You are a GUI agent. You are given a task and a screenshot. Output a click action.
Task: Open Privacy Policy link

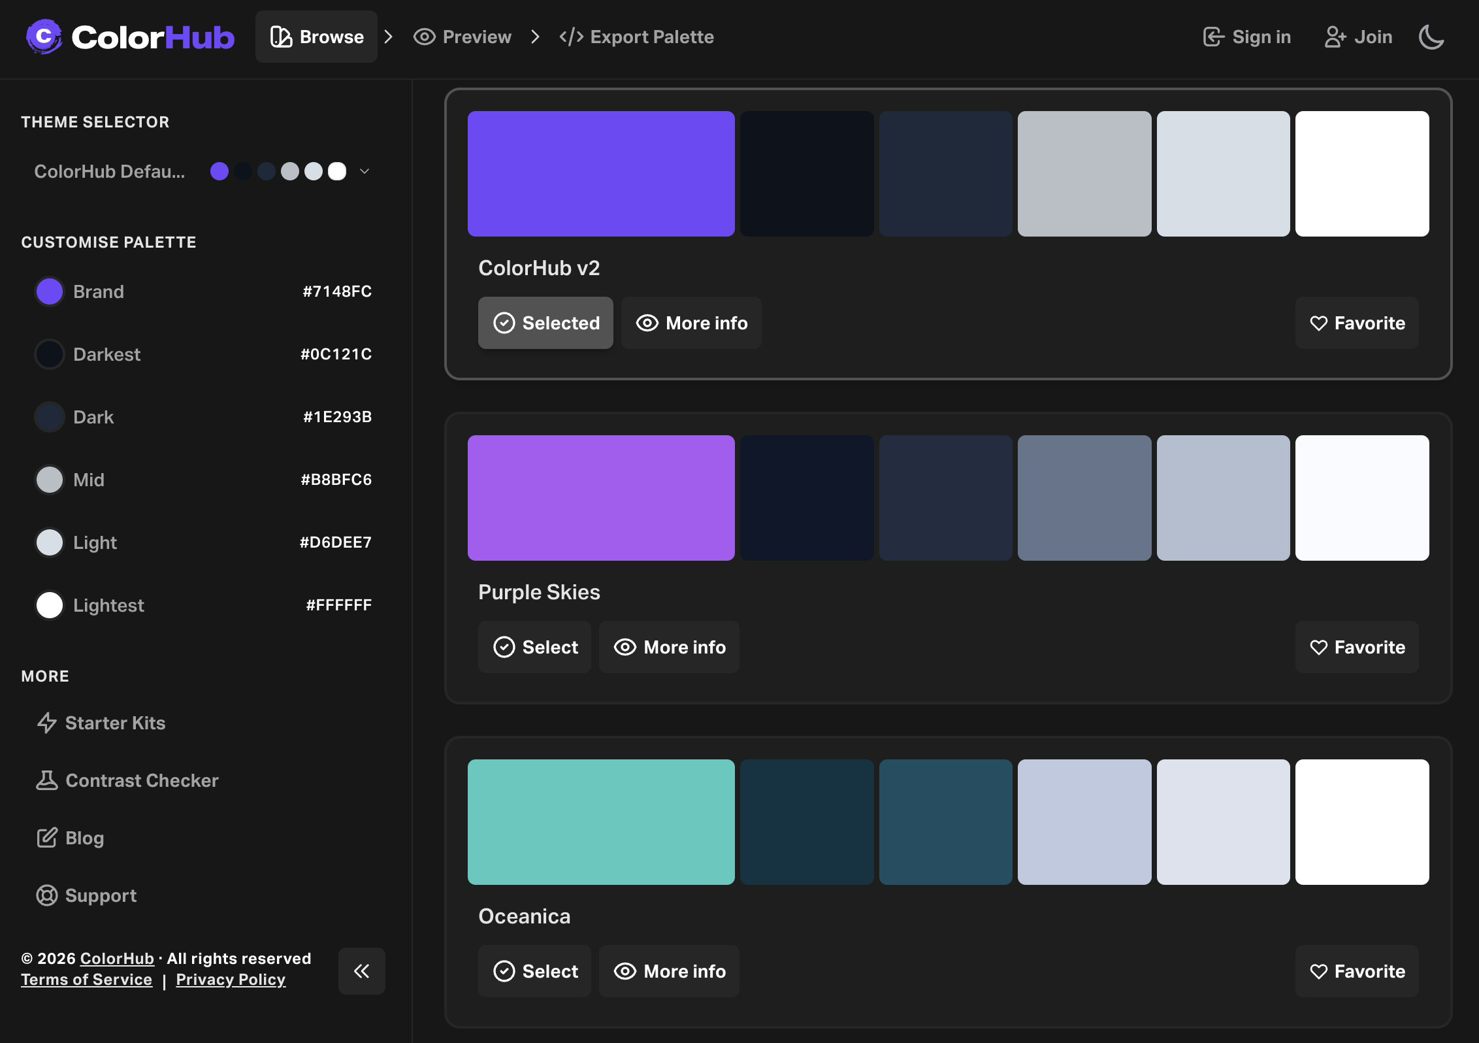231,980
